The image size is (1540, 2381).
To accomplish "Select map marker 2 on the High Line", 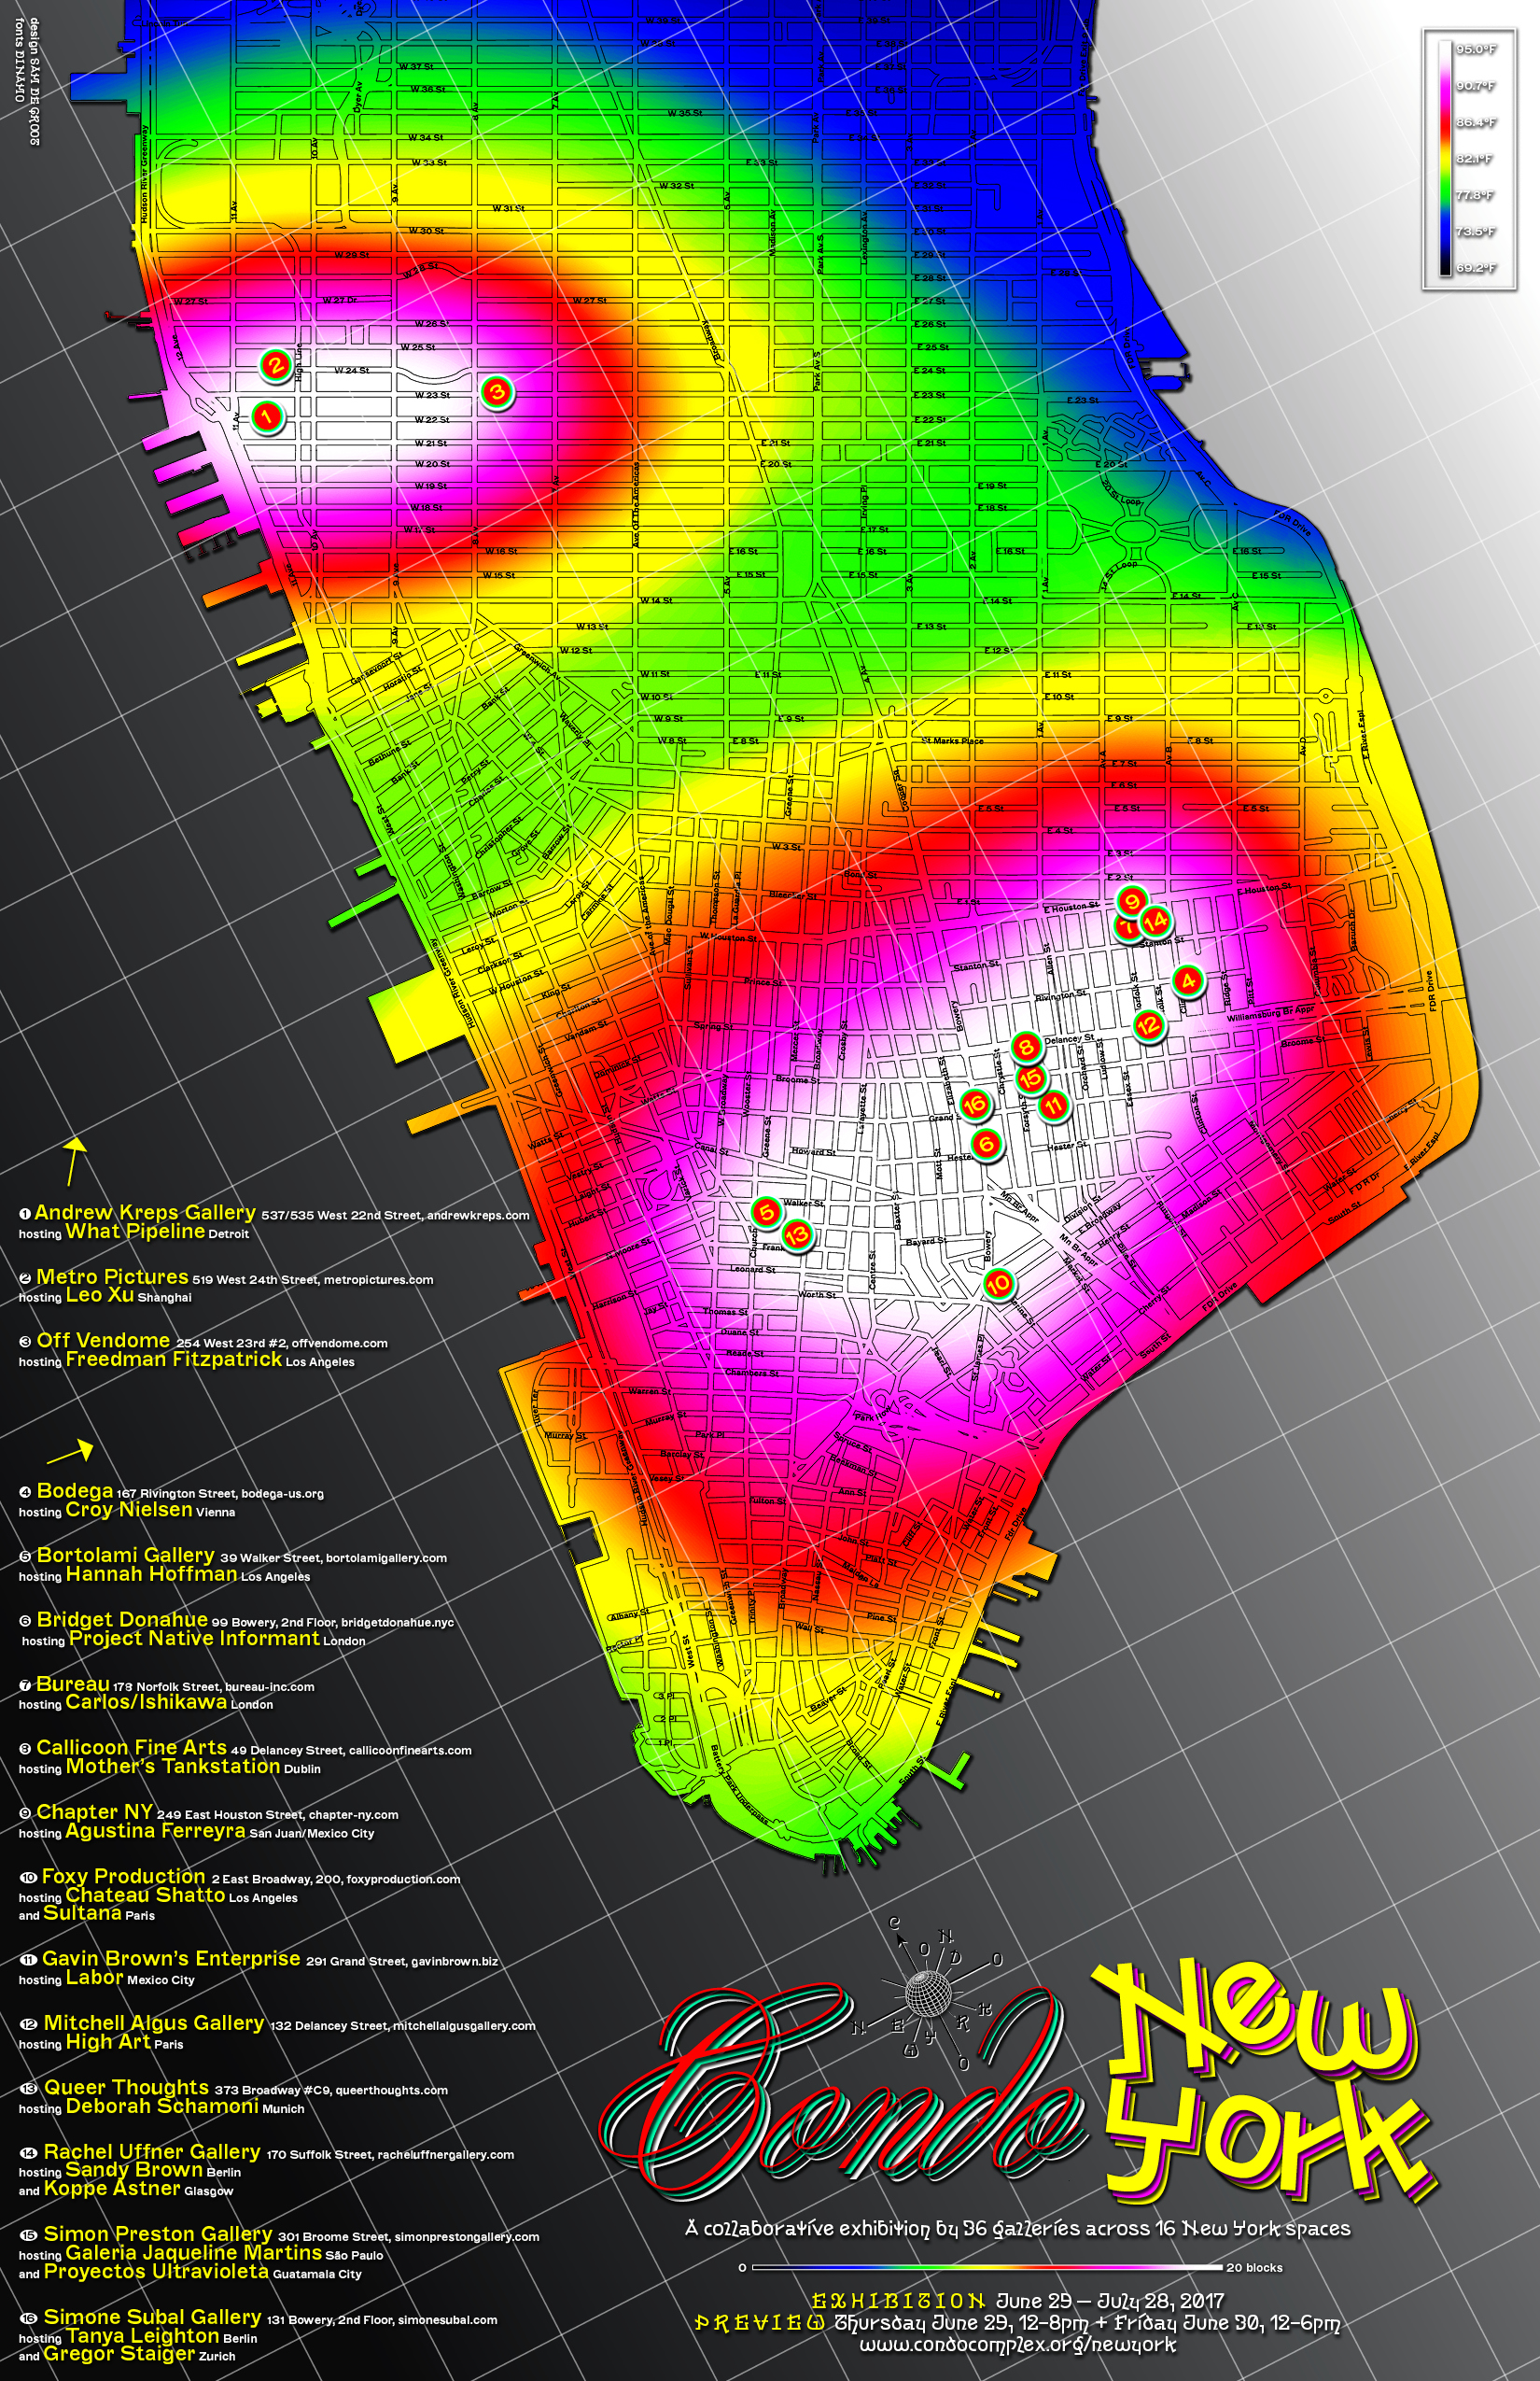I will 276,365.
